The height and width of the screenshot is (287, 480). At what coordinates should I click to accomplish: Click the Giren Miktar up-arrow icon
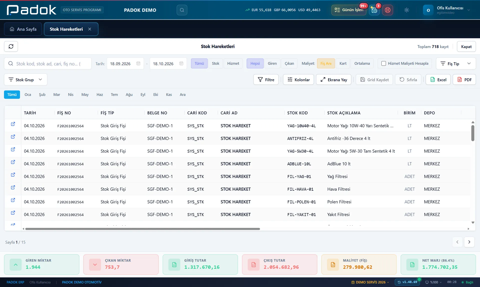(15, 264)
